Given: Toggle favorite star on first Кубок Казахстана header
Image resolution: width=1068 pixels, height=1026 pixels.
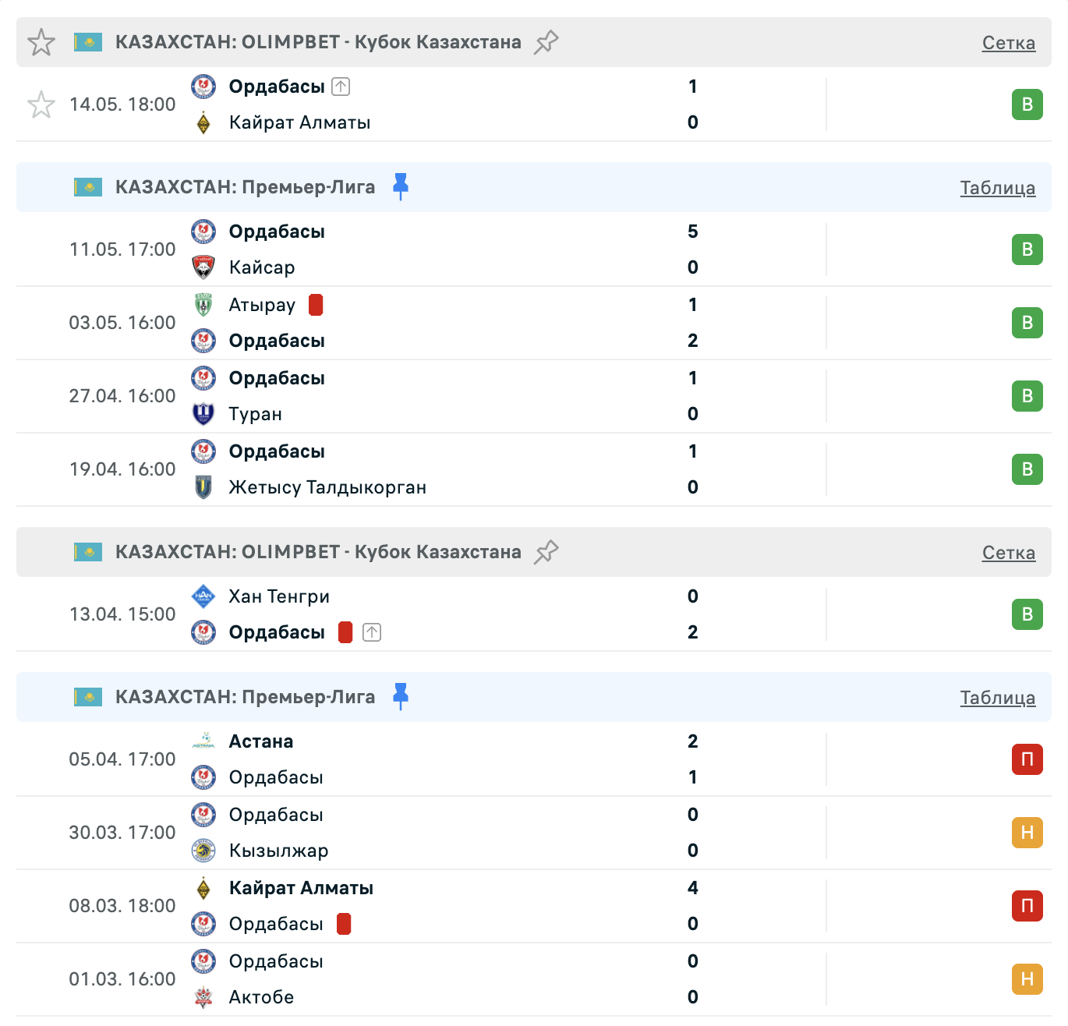Looking at the screenshot, I should [41, 42].
